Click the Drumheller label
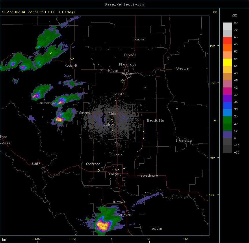 click(184, 141)
